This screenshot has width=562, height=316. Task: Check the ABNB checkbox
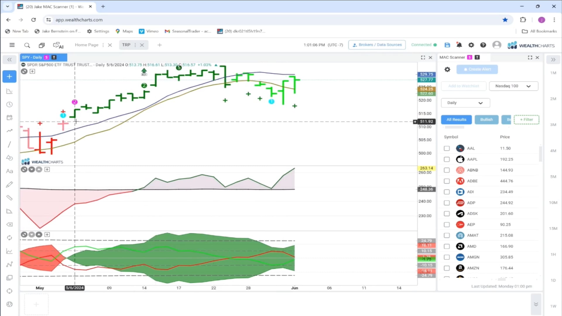pyautogui.click(x=447, y=170)
